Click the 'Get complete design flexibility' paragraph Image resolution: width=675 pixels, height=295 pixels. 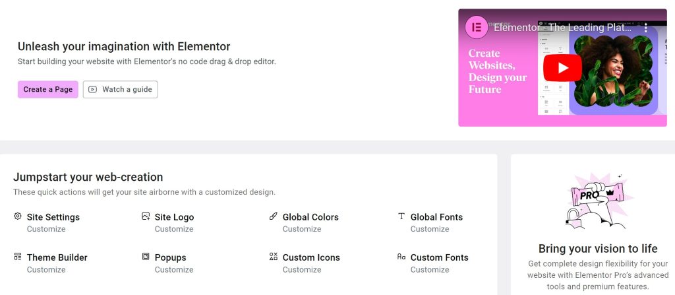pyautogui.click(x=598, y=275)
